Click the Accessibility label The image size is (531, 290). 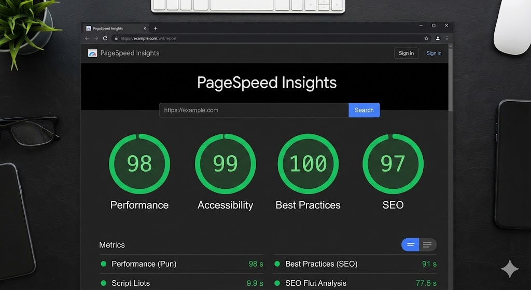coord(225,205)
